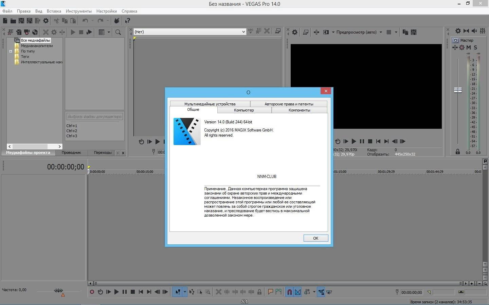
Task: Toggle Lock Envelopes to Events button
Action: pyautogui.click(x=321, y=292)
